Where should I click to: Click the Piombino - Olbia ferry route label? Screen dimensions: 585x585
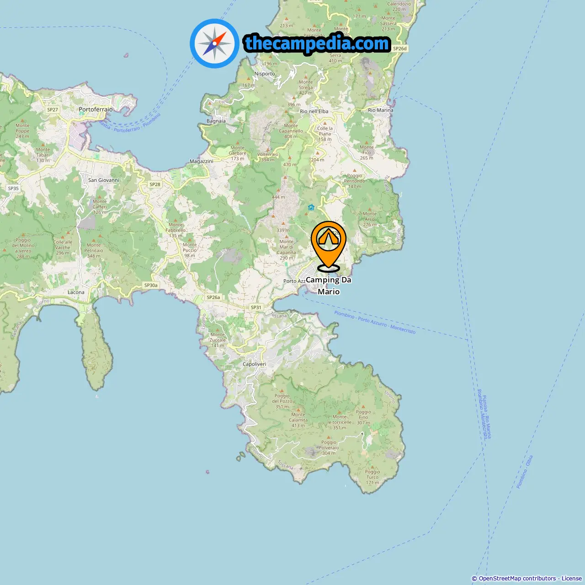525,472
